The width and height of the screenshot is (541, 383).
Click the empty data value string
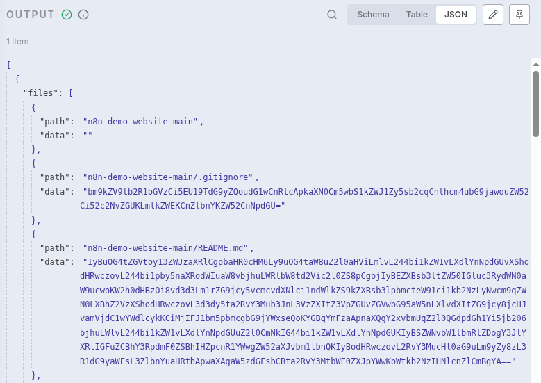point(88,135)
